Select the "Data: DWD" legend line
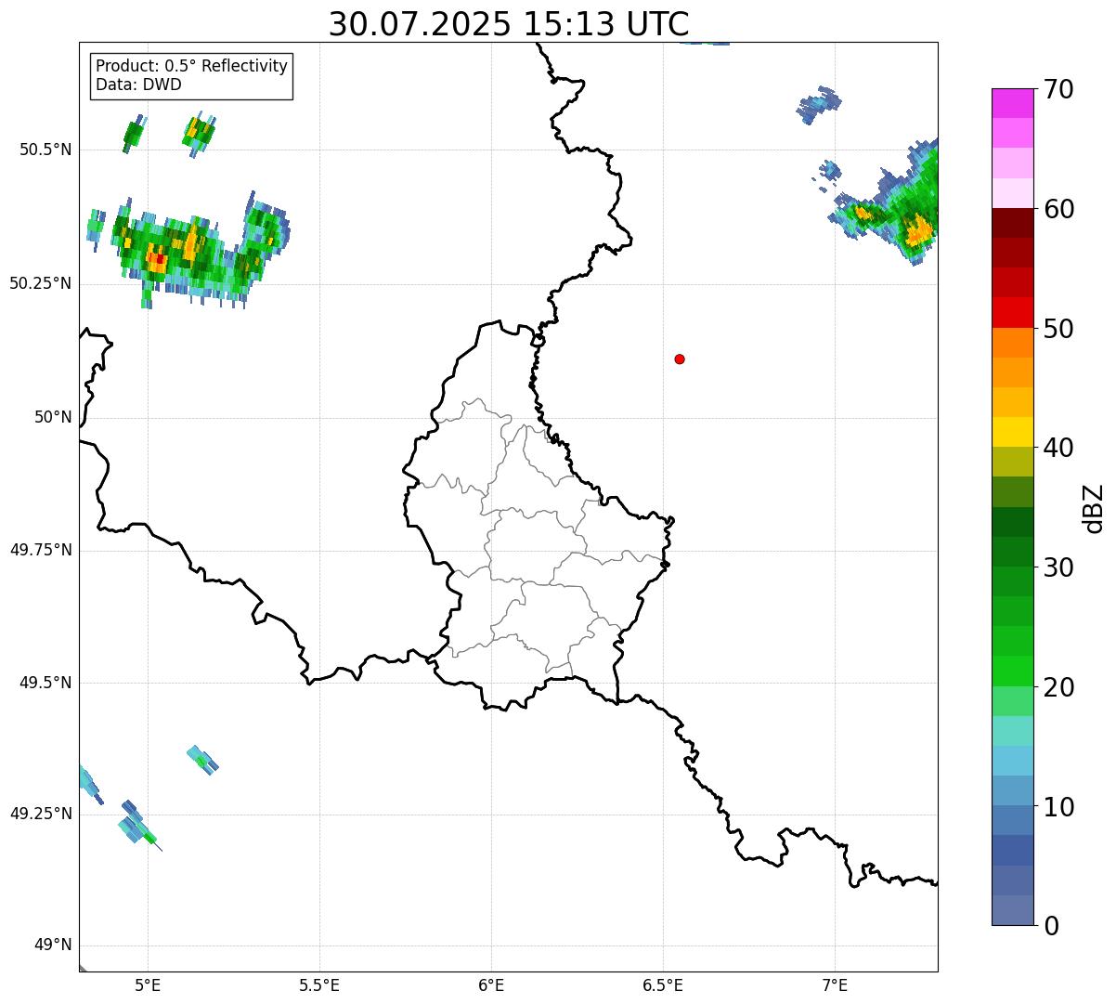Image resolution: width=1116 pixels, height=1004 pixels. pos(139,85)
